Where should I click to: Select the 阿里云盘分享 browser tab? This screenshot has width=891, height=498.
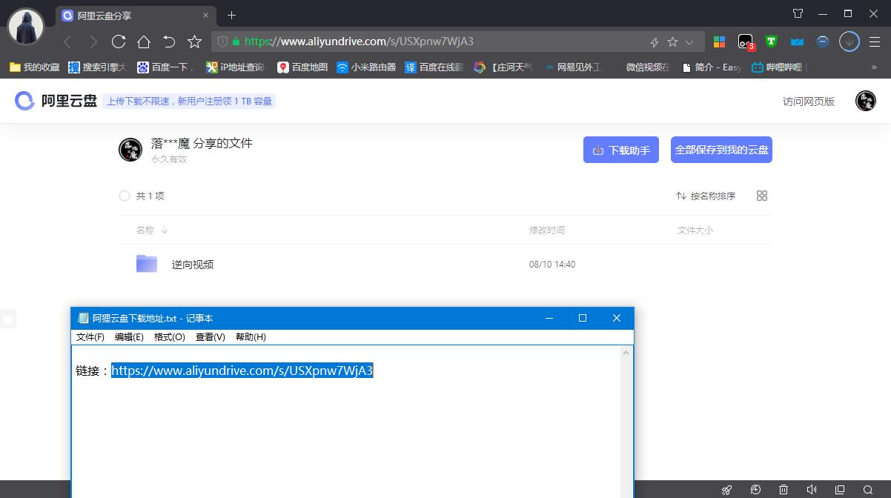136,15
